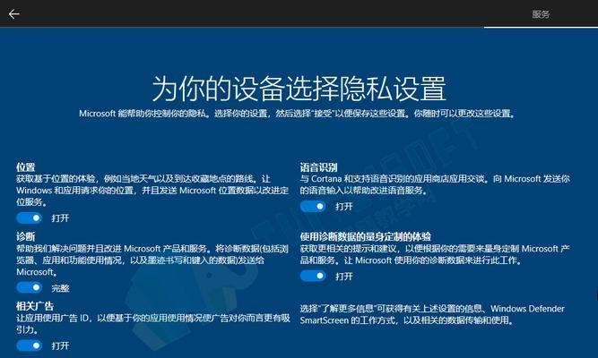This screenshot has height=358, width=598.
Task: Click the 打开 label under 语音识别
Action: point(344,207)
